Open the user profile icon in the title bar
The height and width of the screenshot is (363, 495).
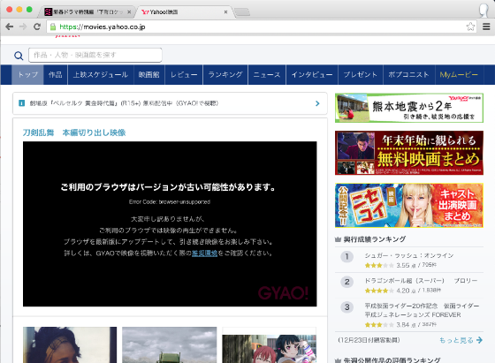click(484, 10)
